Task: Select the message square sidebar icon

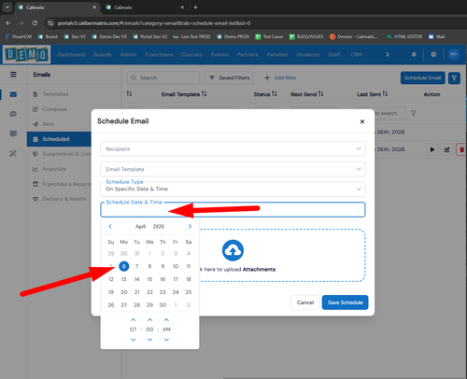Action: pyautogui.click(x=13, y=133)
